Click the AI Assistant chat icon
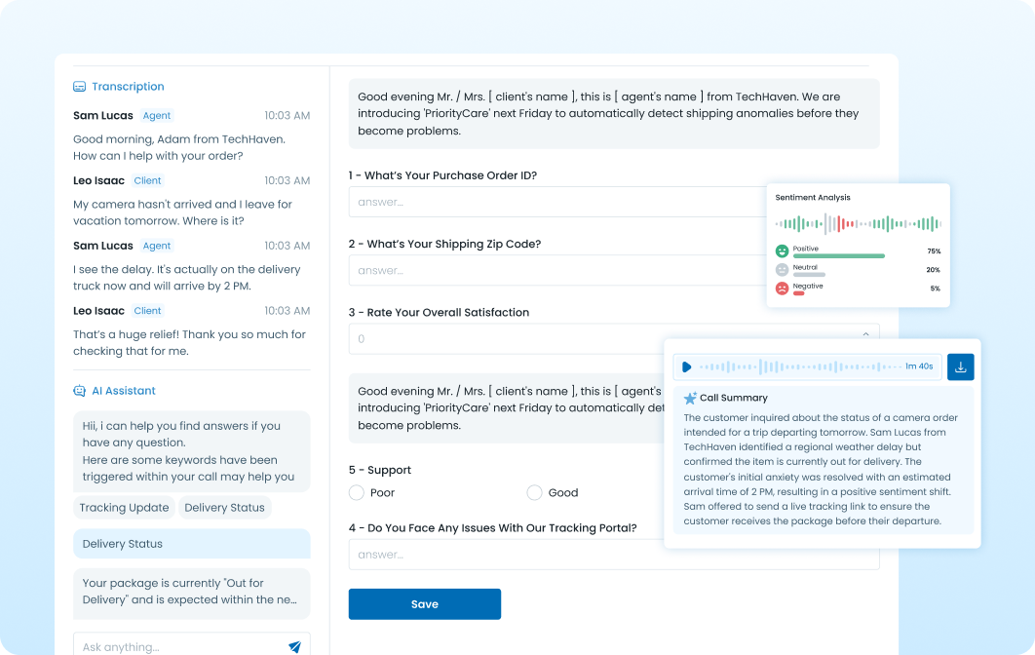This screenshot has width=1035, height=655. [80, 391]
